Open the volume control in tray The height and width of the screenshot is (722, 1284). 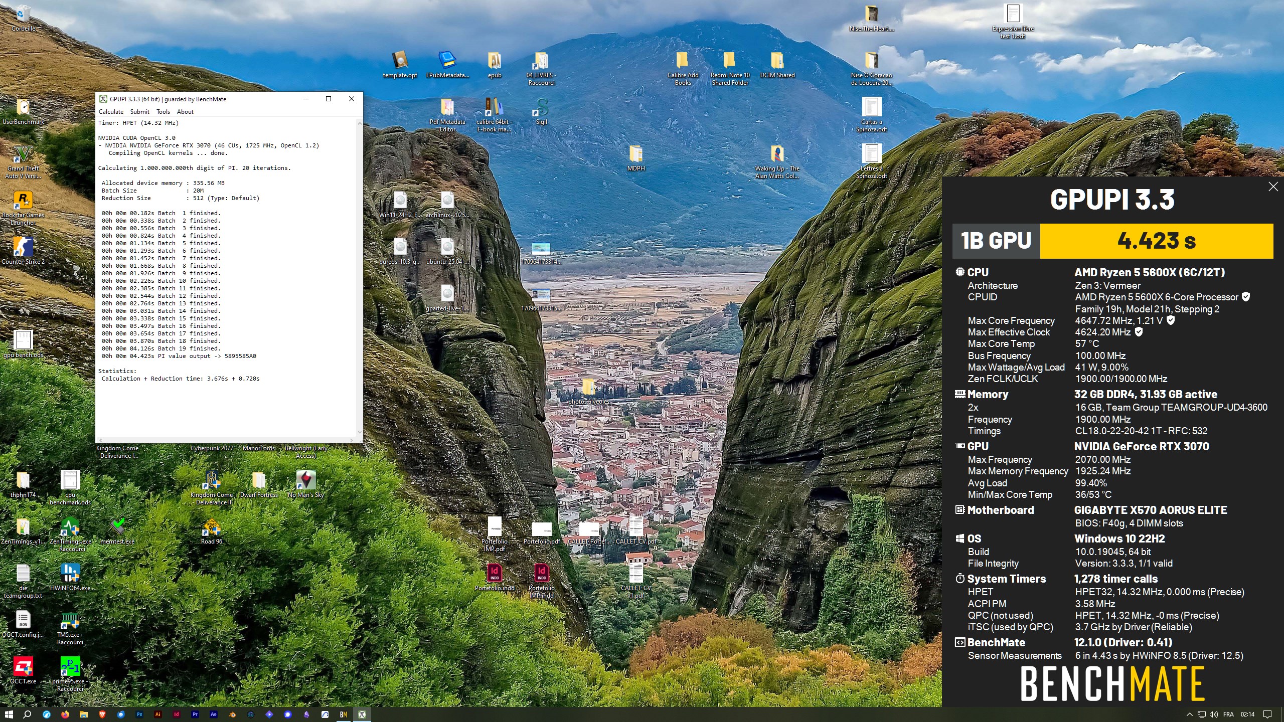point(1214,714)
